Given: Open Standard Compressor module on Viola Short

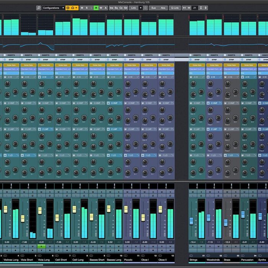Looking at the screenshot, I should pos(28,69).
